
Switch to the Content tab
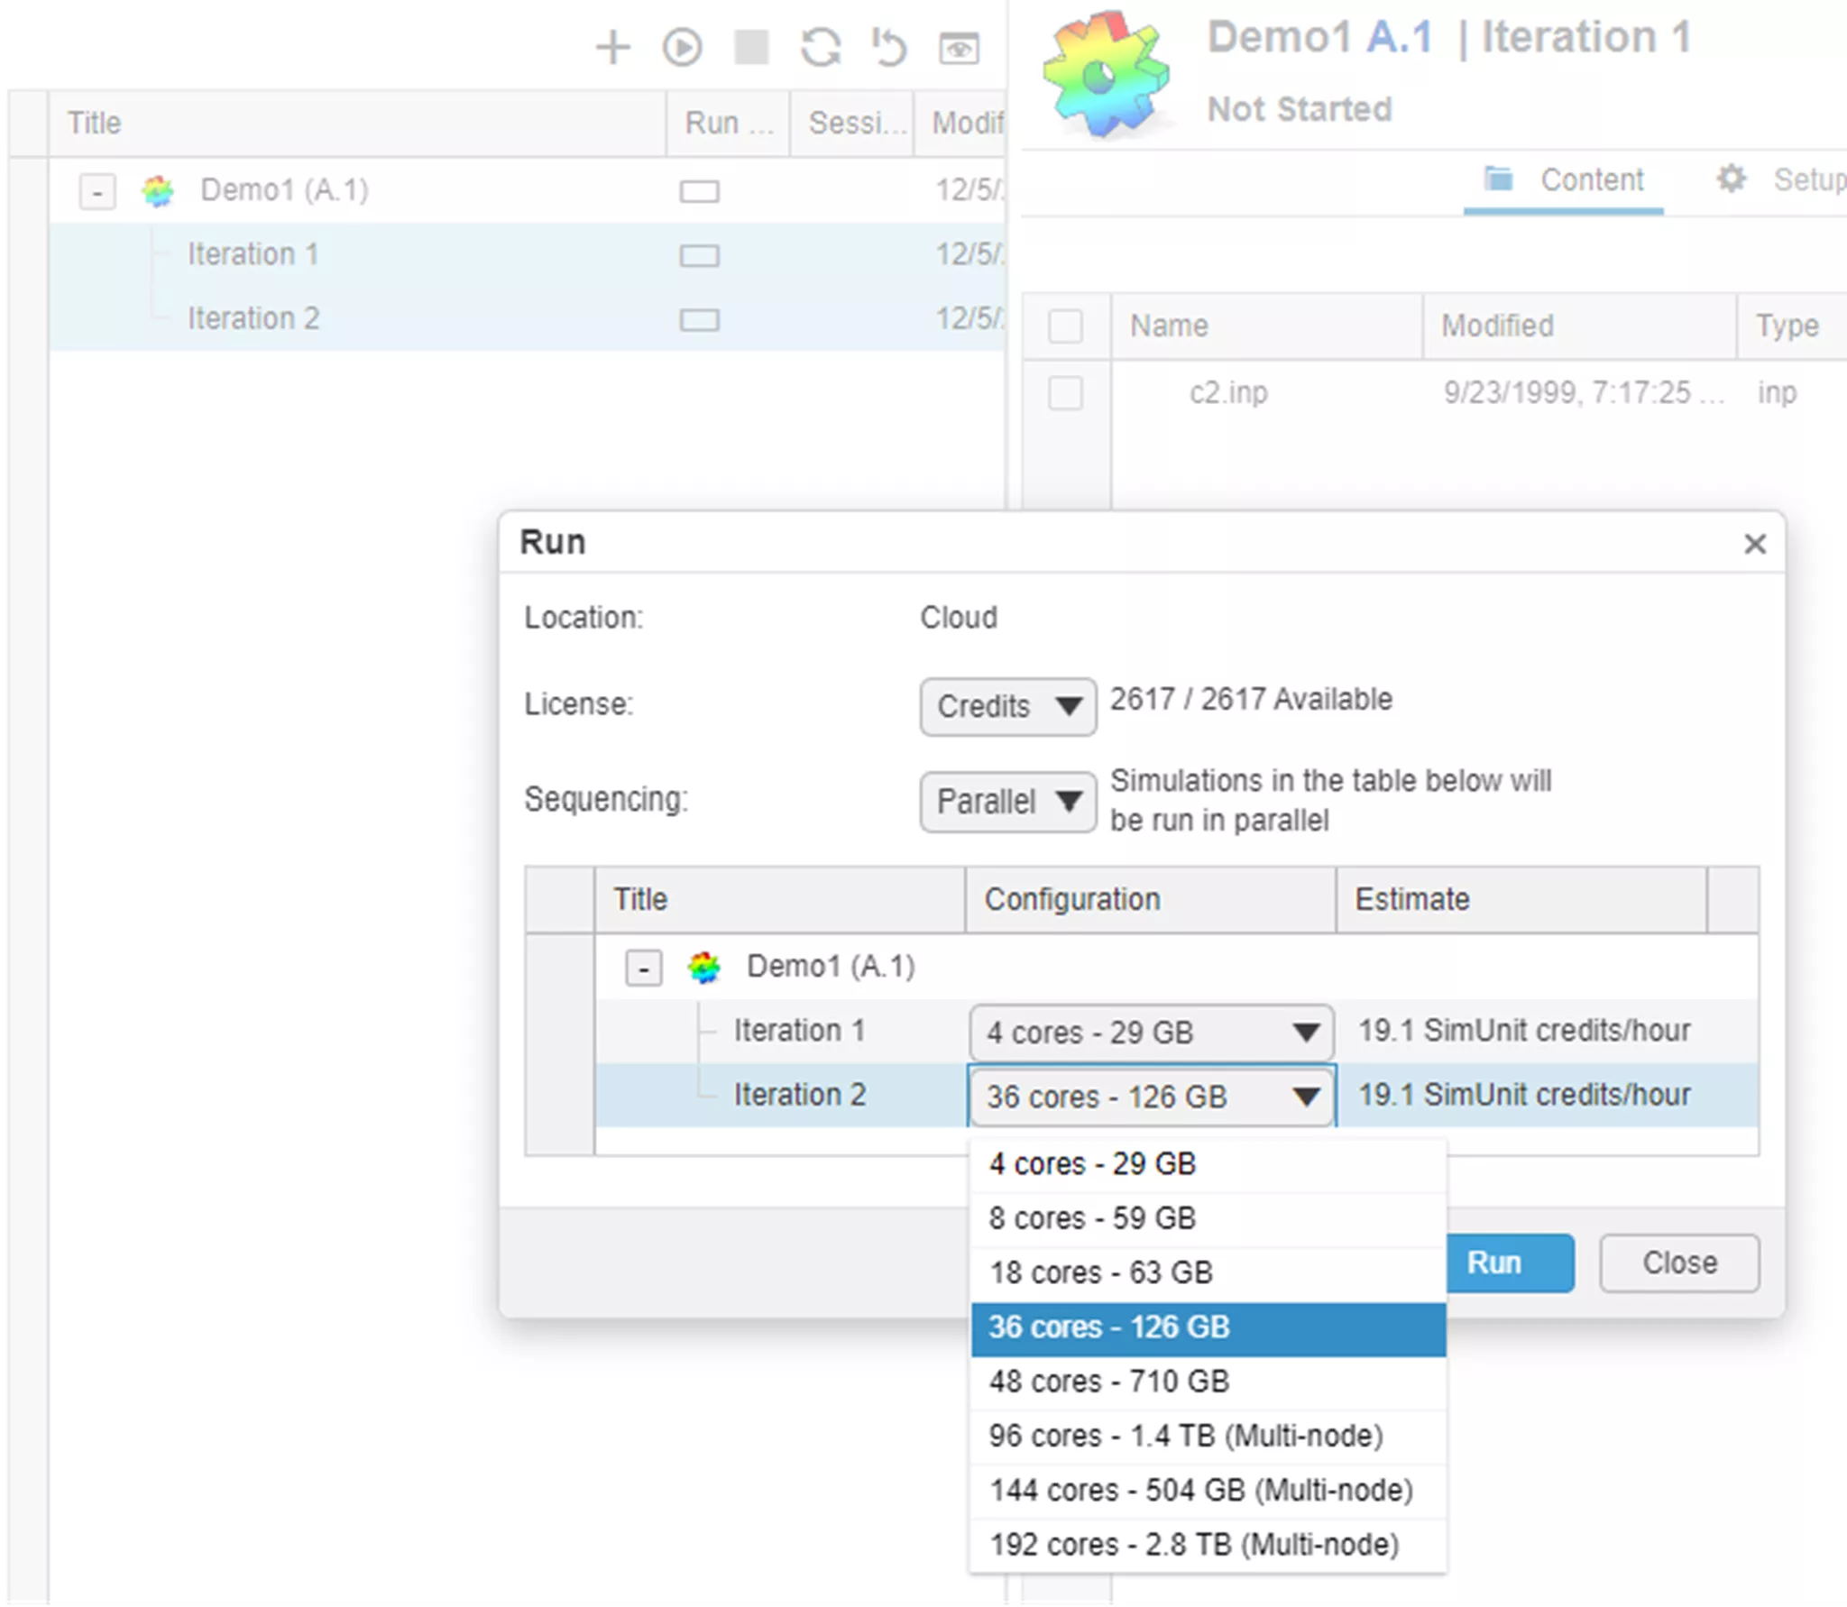1565,180
